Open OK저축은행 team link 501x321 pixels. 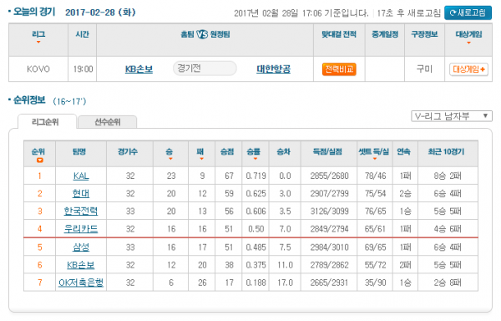point(81,283)
